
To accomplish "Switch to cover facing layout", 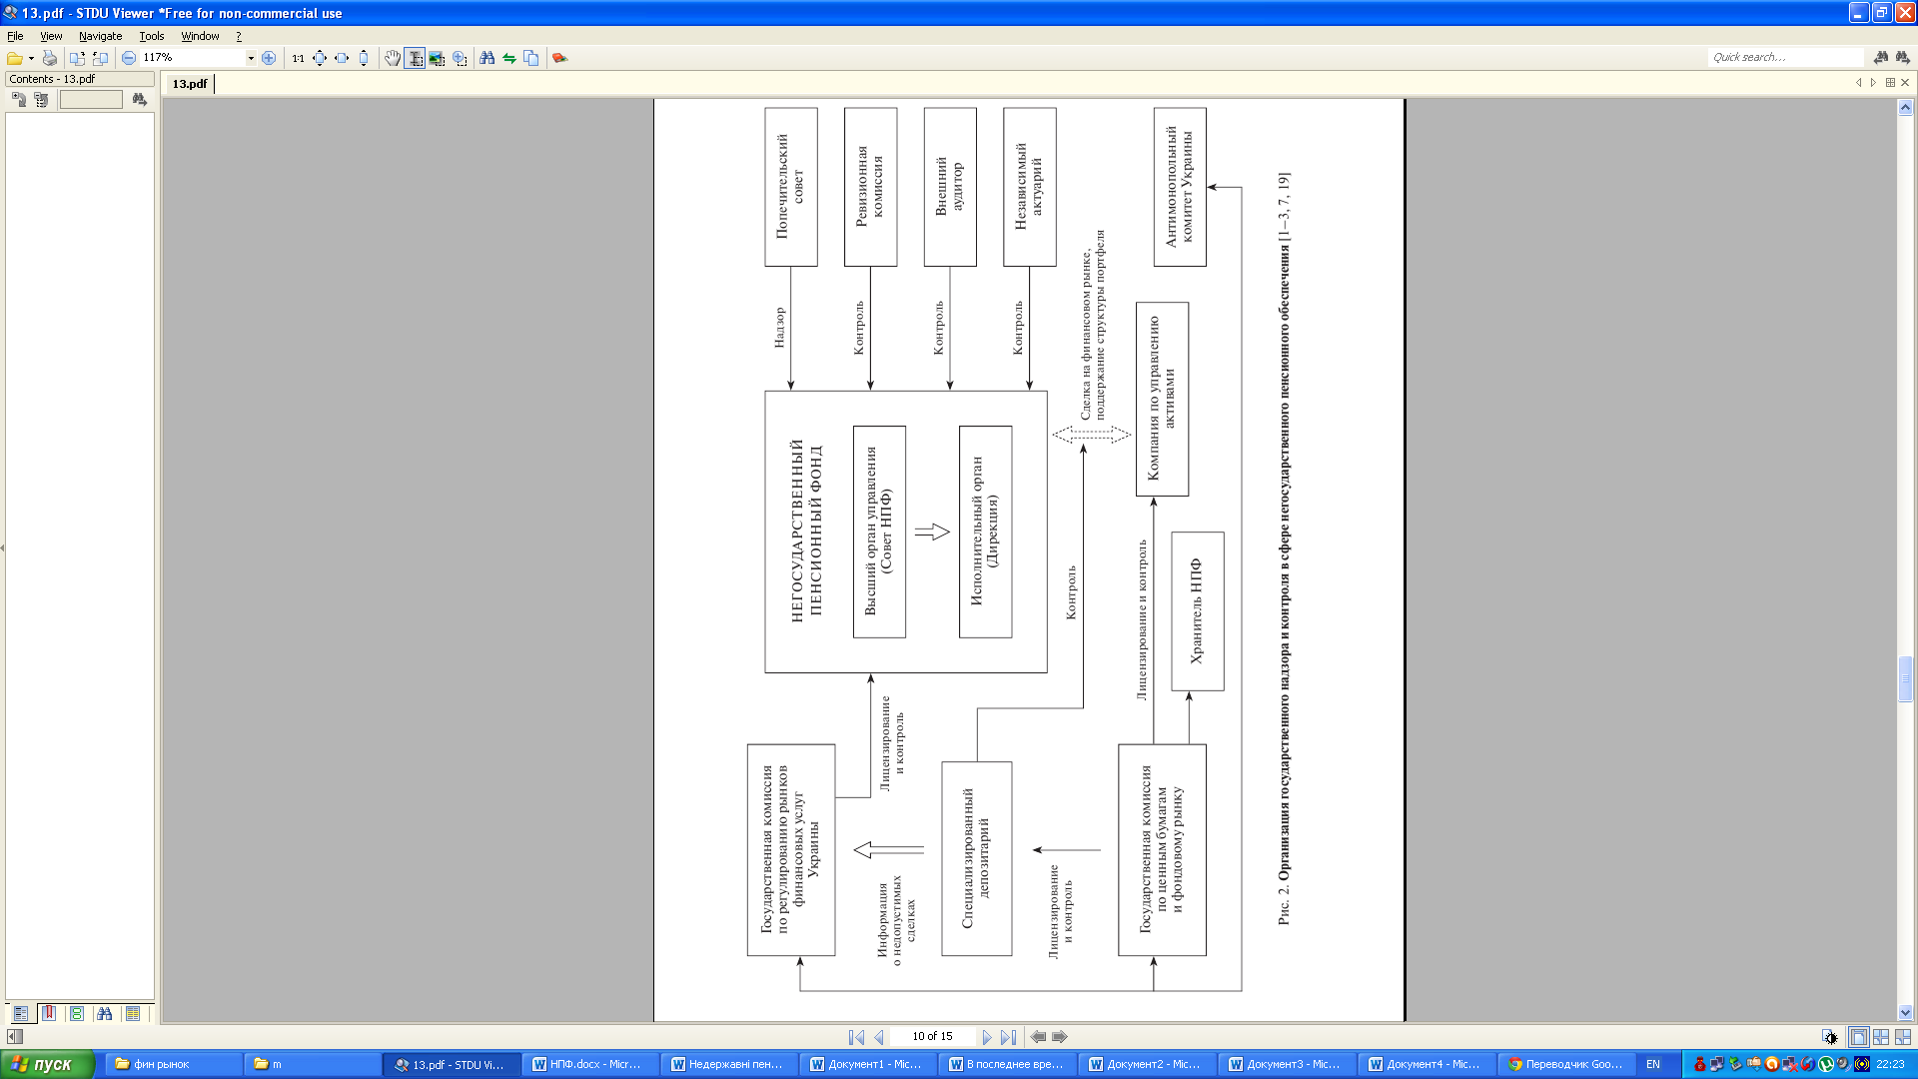I will point(1903,1037).
